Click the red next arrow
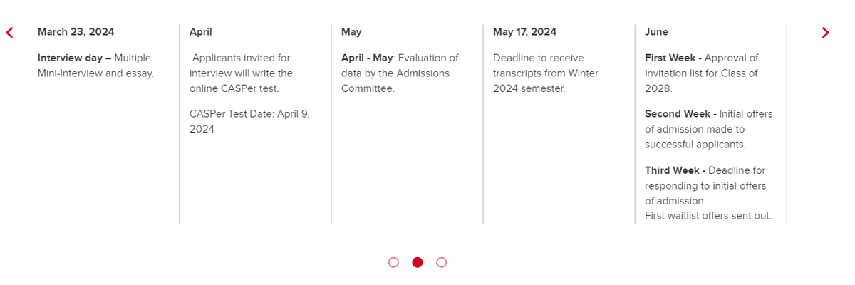Image resolution: width=855 pixels, height=285 pixels. pos(825,33)
